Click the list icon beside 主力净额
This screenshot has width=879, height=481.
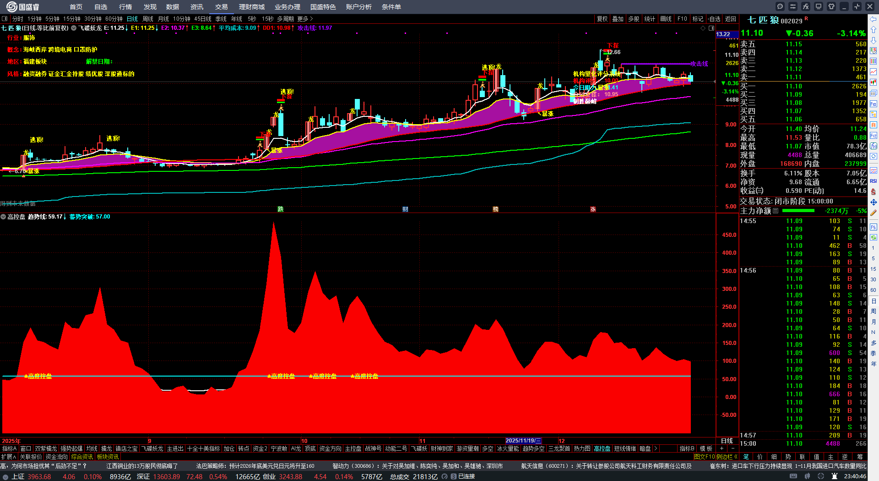point(776,211)
